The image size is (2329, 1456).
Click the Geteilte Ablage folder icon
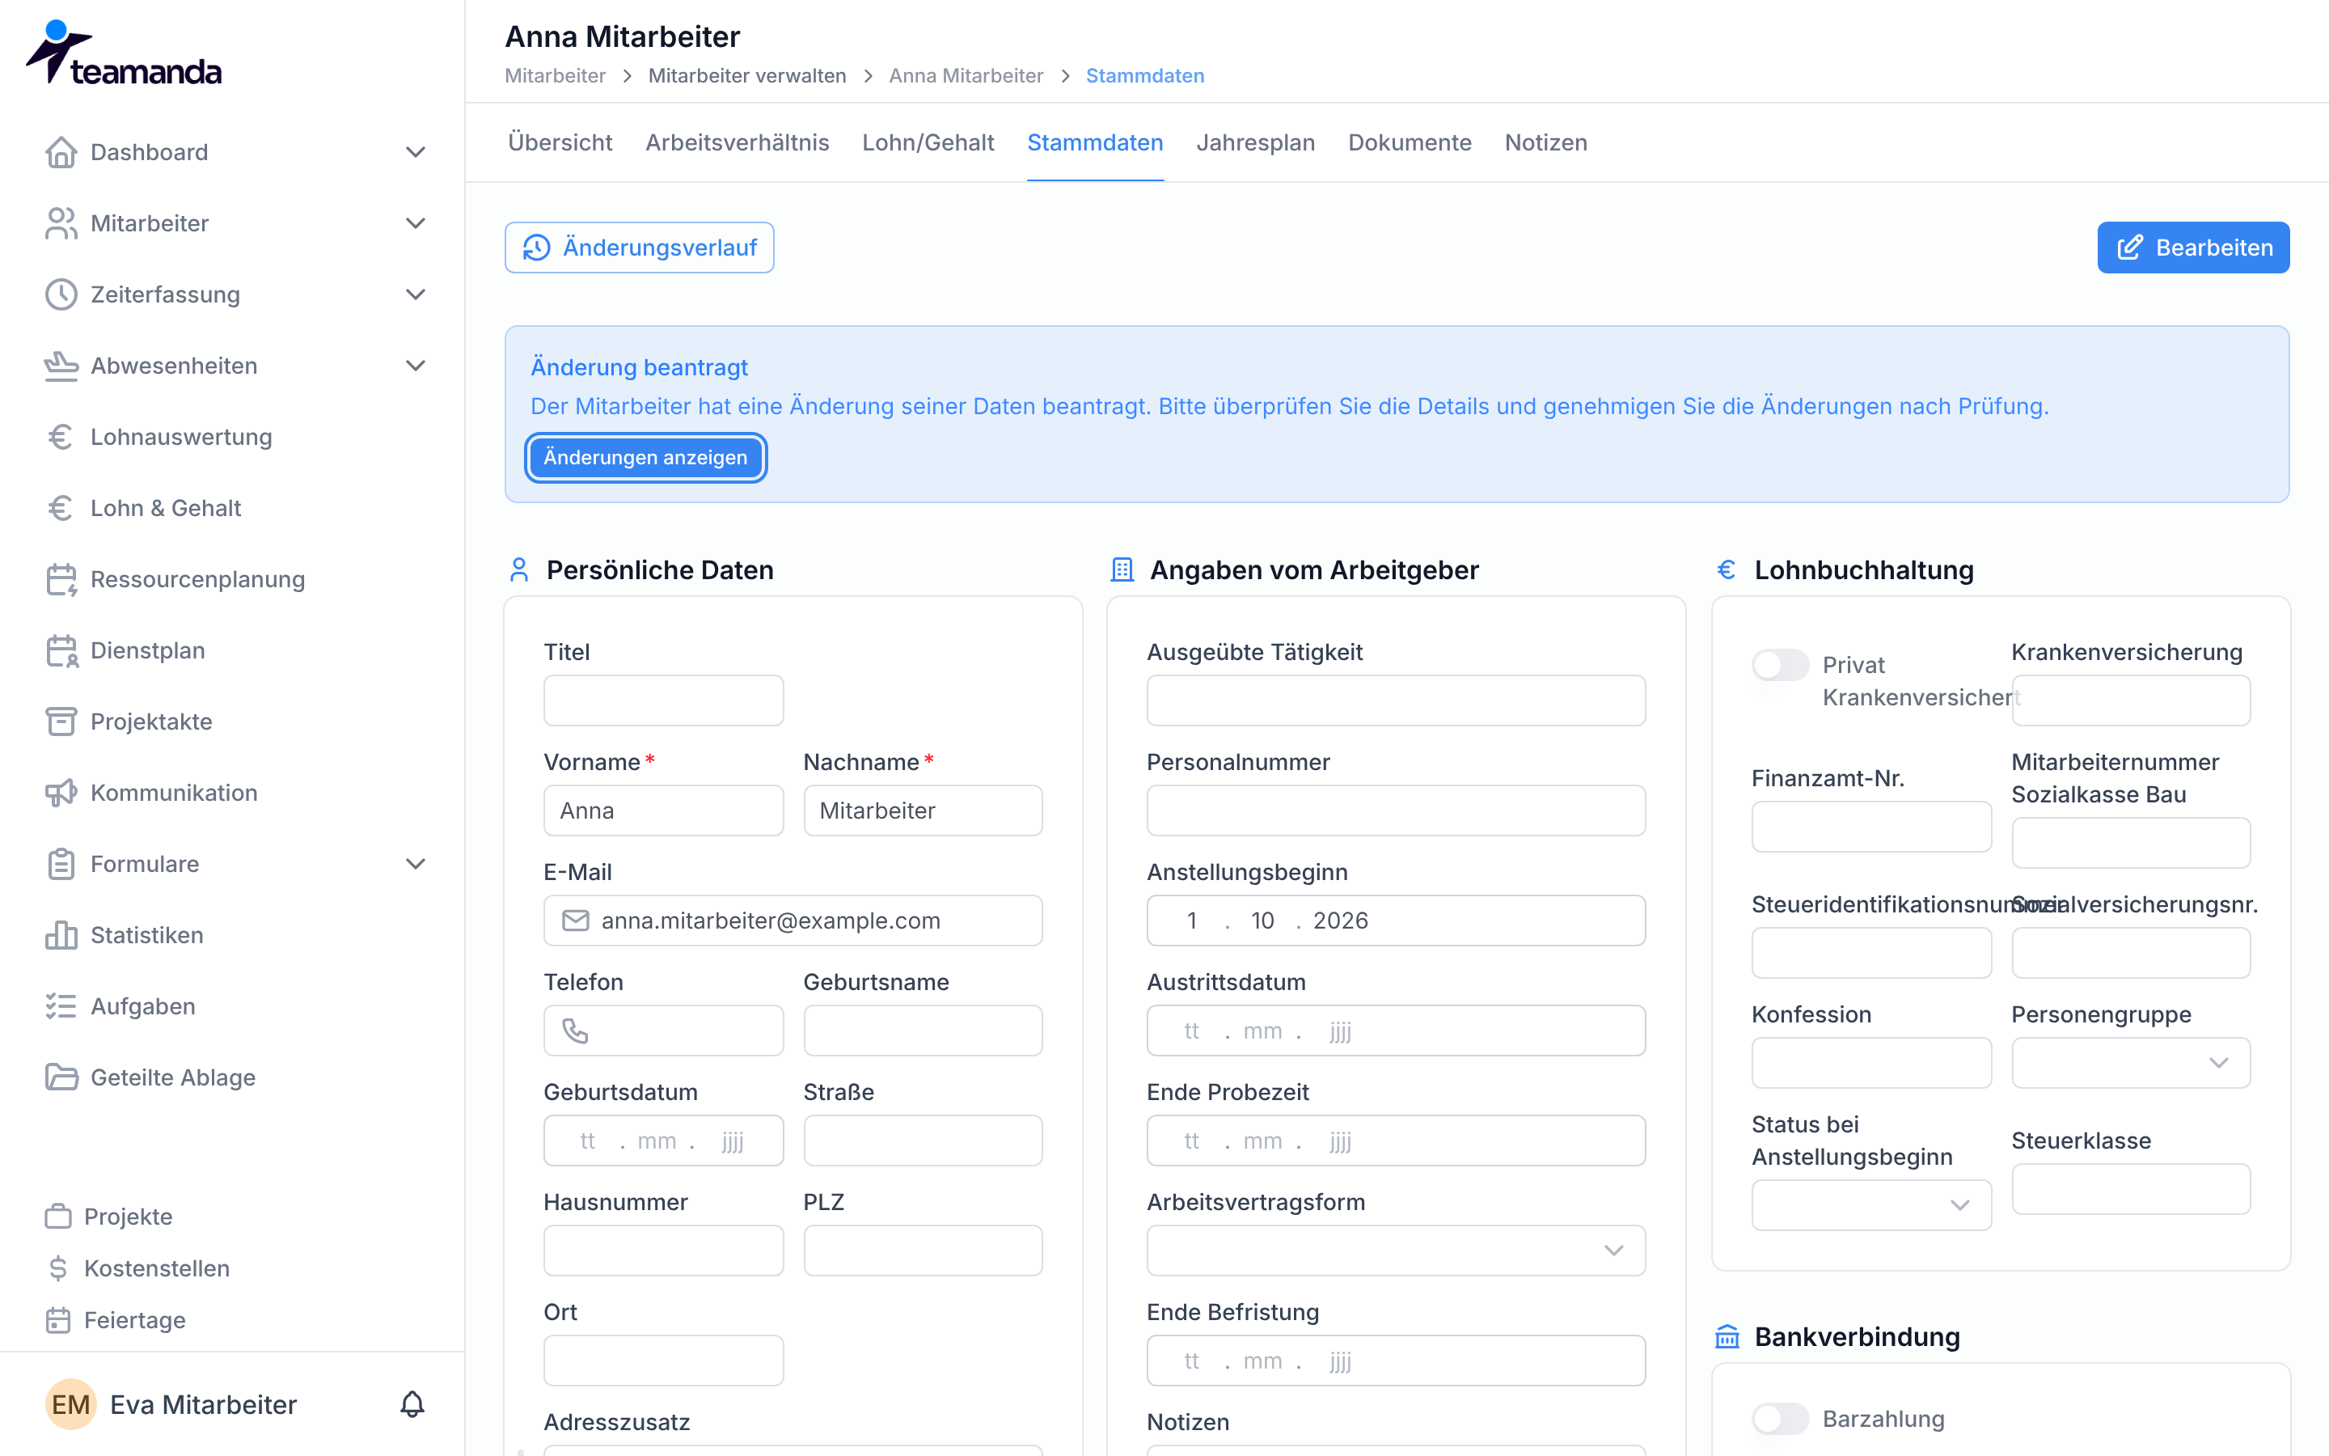[61, 1077]
